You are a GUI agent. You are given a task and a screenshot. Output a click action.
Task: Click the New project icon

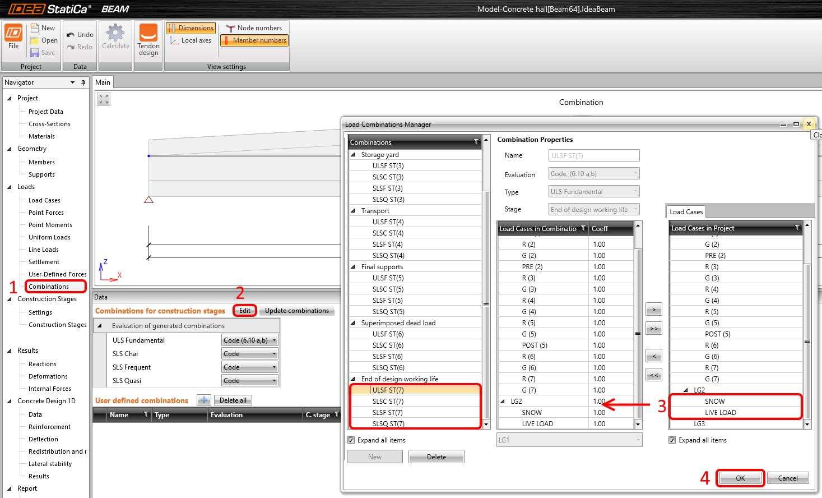click(35, 28)
